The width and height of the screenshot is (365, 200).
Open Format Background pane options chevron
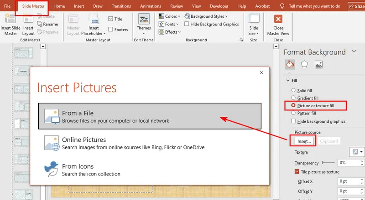click(x=354, y=51)
